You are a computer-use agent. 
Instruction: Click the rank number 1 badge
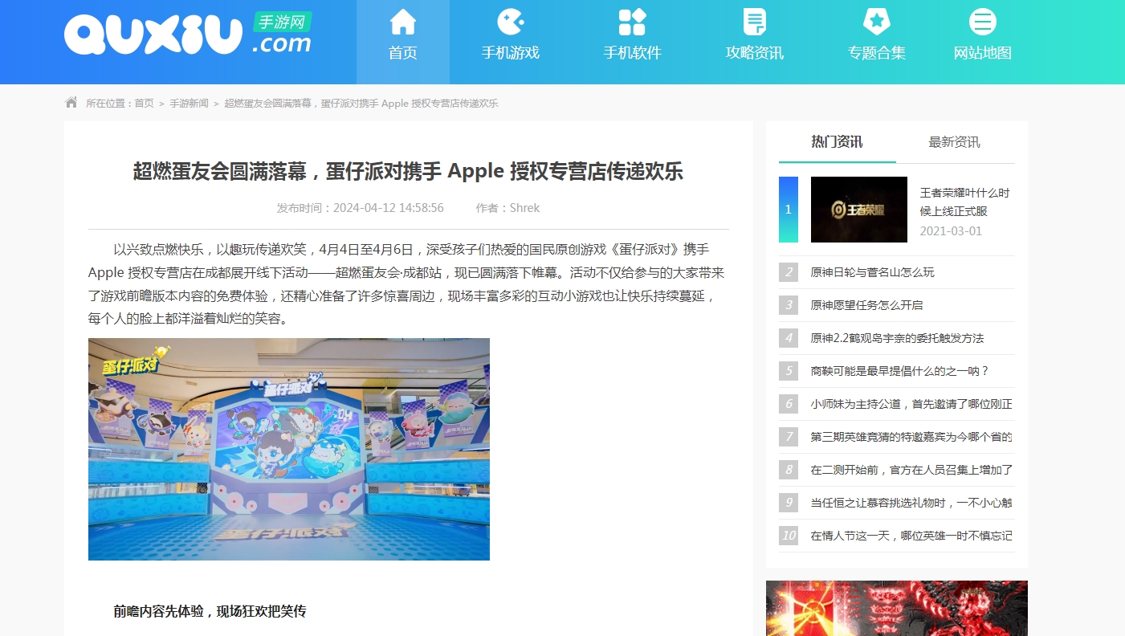(x=789, y=210)
